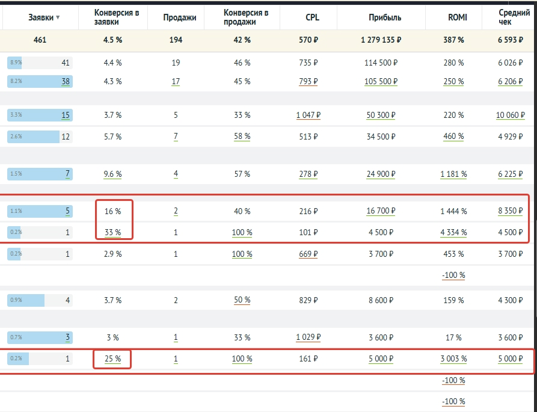Click the Средний чек column header

pyautogui.click(x=514, y=17)
